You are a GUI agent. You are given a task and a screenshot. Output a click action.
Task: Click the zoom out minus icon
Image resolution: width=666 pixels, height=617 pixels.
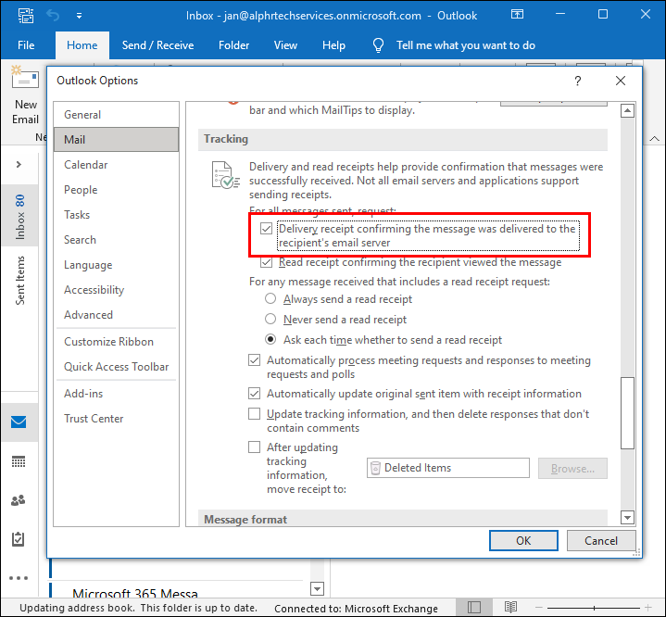[538, 608]
